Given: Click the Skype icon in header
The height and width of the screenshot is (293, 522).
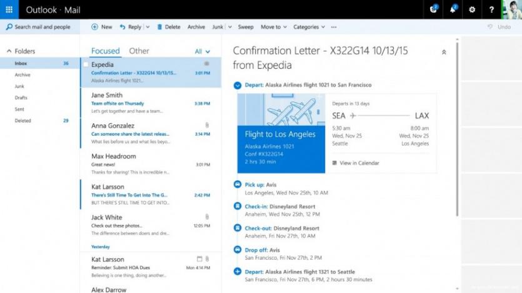Looking at the screenshot, I should (434, 10).
